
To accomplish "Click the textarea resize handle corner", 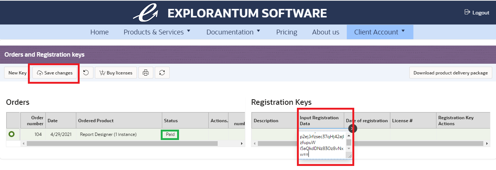I will pos(349,156).
